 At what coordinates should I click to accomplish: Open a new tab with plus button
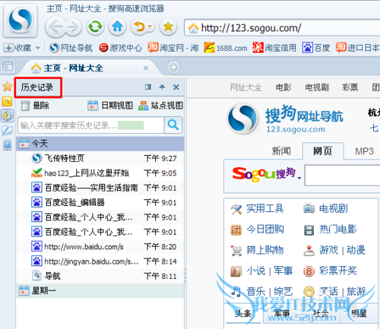coord(173,68)
